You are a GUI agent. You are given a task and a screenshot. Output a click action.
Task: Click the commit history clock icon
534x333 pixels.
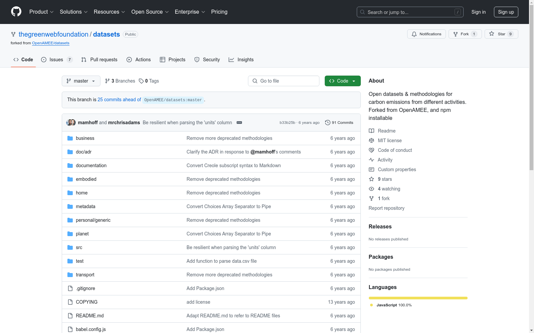tap(328, 123)
